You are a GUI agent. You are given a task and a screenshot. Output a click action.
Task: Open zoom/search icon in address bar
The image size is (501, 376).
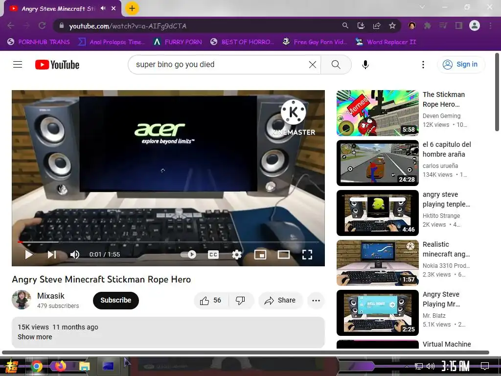coord(345,25)
